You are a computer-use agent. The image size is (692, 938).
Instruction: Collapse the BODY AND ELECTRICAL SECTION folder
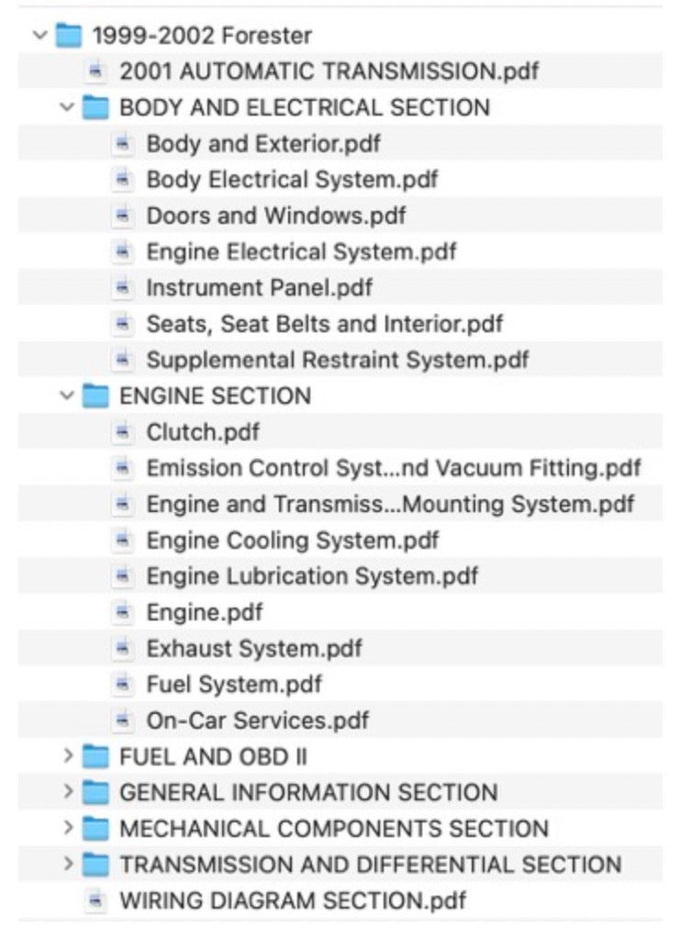[x=68, y=107]
